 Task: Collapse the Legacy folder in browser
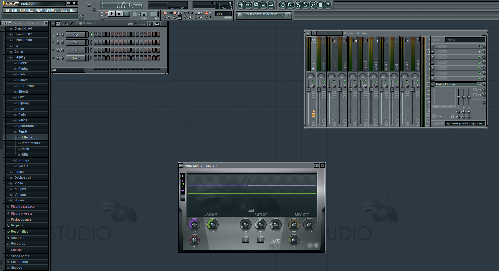(x=20, y=57)
